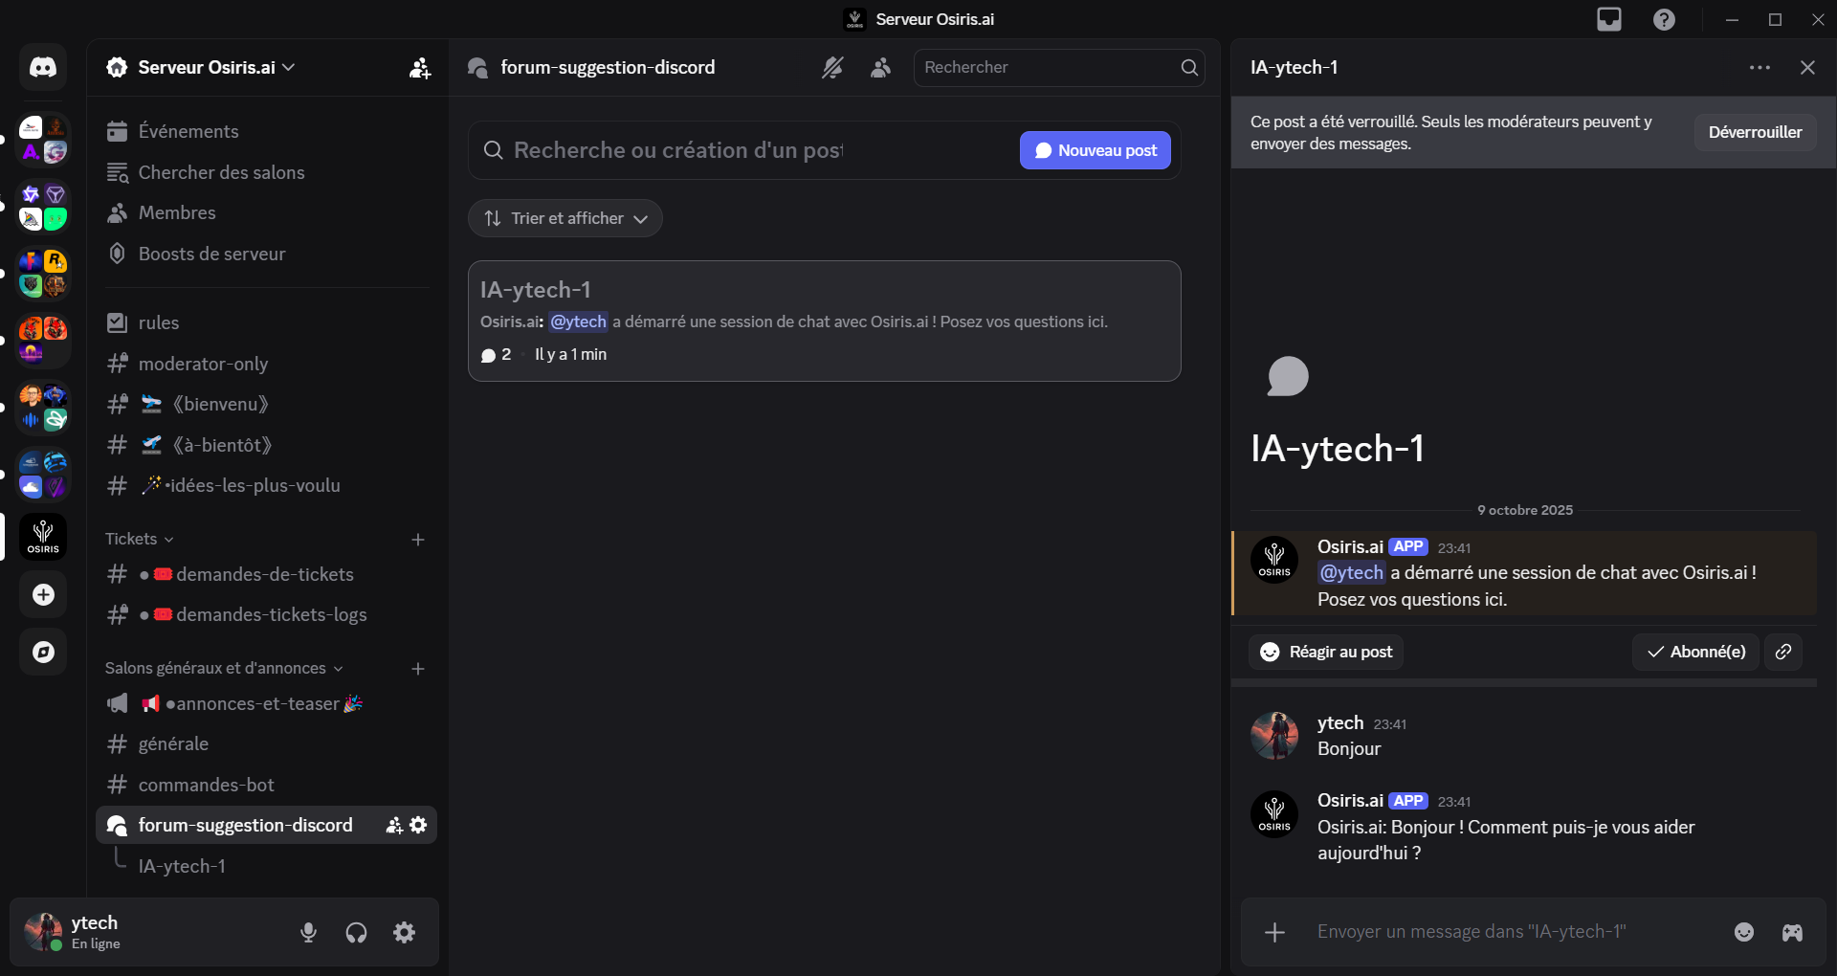Click the Nouveau post button
The width and height of the screenshot is (1837, 976).
click(1095, 150)
